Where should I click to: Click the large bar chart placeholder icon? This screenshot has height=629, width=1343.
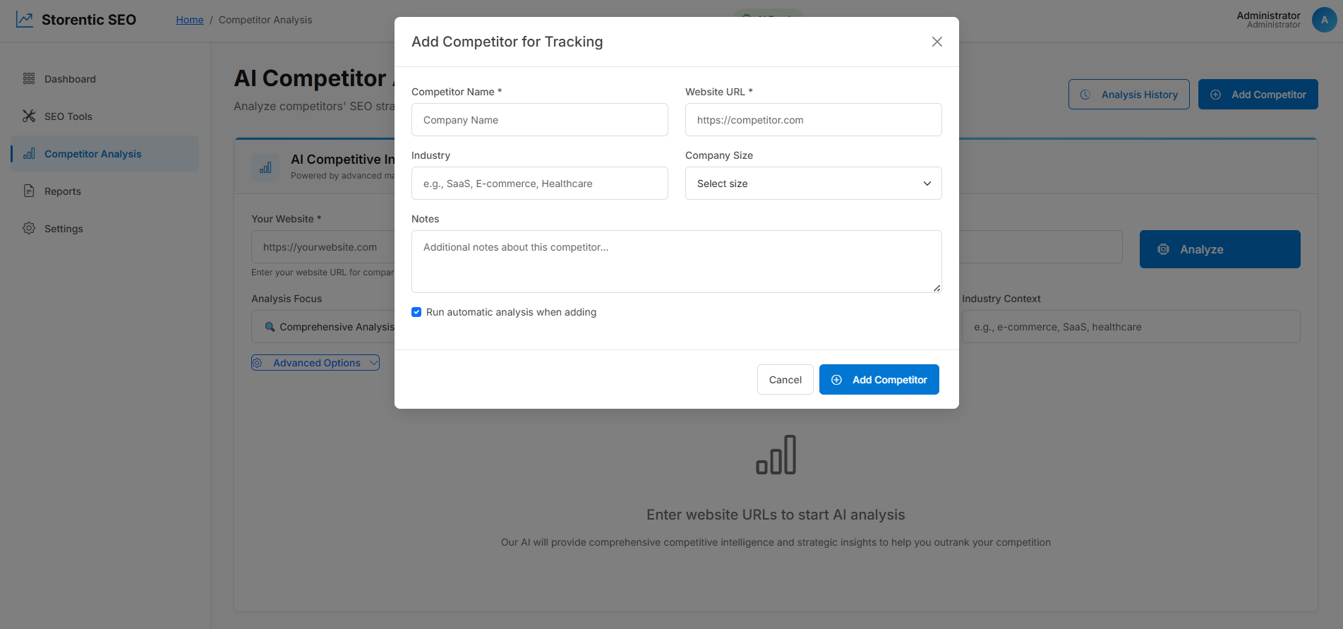click(x=776, y=455)
